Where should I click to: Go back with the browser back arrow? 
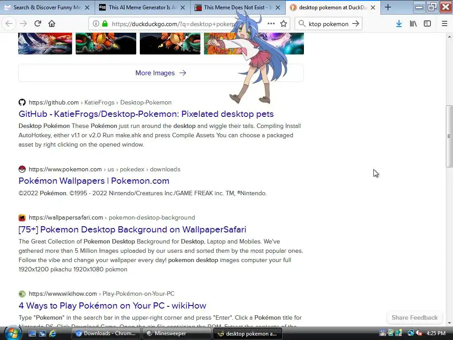[x=9, y=24]
